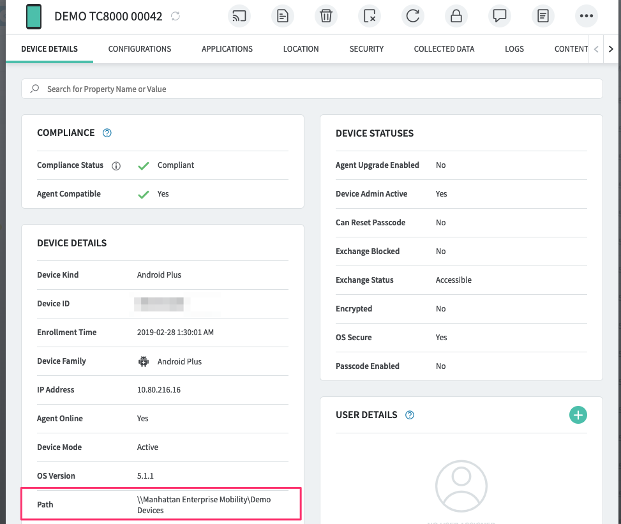Viewport: 621px width, 524px height.
Task: Lock the device with padlock icon
Action: (456, 16)
